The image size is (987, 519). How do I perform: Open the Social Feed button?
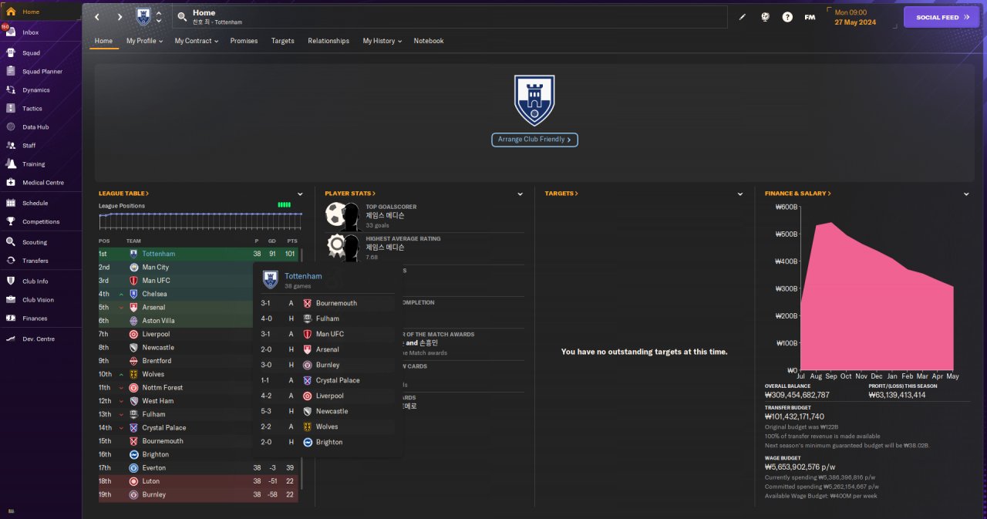point(942,17)
